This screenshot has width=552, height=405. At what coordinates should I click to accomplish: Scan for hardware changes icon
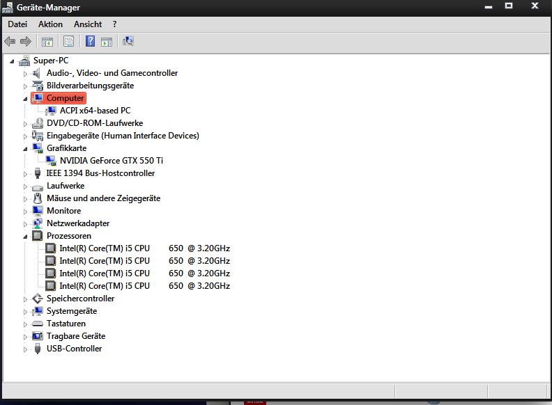click(x=128, y=41)
